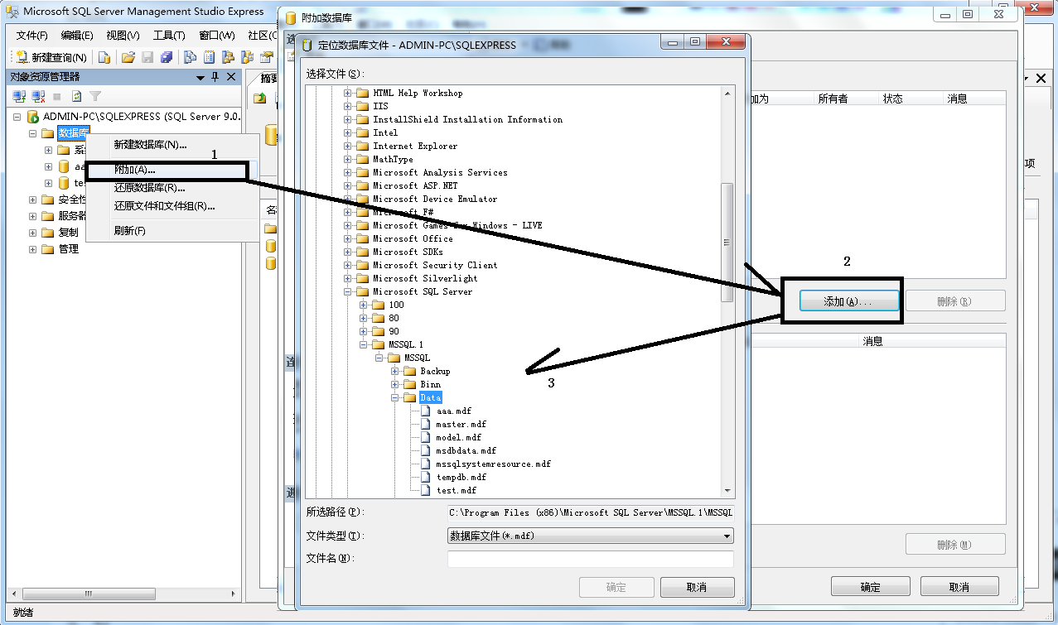
Task: Click the Connect Object Explorer icon
Action: click(20, 96)
